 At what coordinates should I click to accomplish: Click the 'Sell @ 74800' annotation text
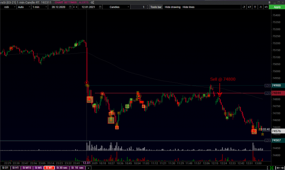click(222, 79)
